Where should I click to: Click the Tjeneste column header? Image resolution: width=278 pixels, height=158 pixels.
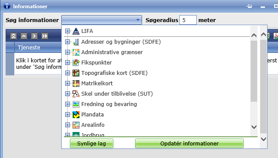point(29,47)
